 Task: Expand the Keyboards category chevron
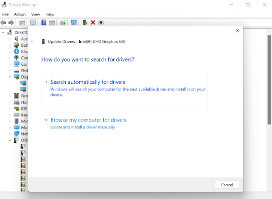(x=10, y=115)
